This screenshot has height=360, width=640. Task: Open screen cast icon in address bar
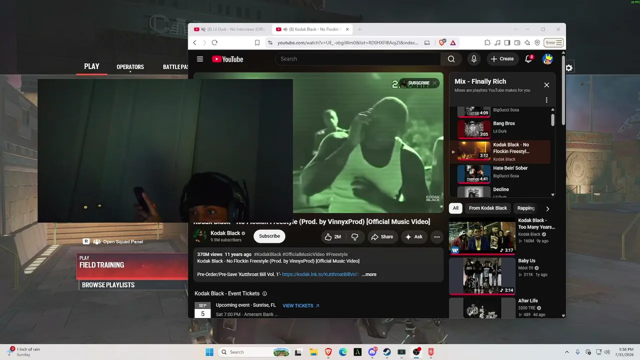click(x=427, y=42)
